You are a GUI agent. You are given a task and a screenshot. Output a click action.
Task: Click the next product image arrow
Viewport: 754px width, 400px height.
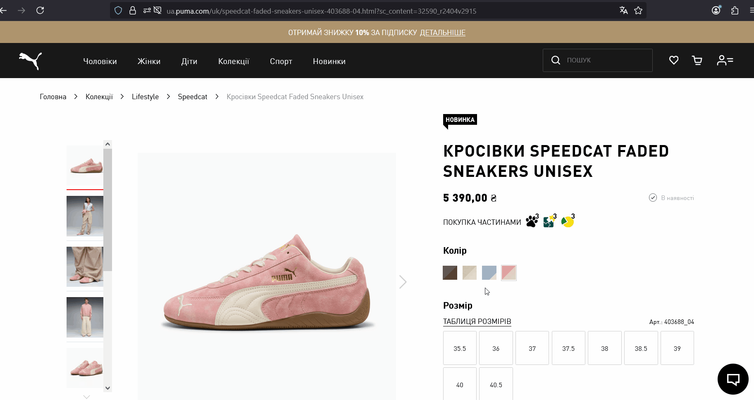[x=403, y=281]
